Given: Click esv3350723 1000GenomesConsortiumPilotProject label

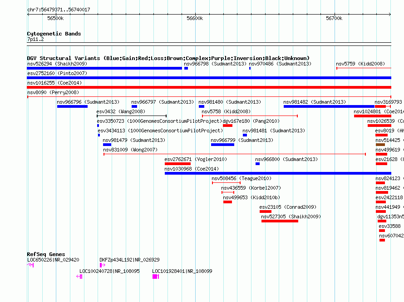Looking at the screenshot, I should (159, 121).
